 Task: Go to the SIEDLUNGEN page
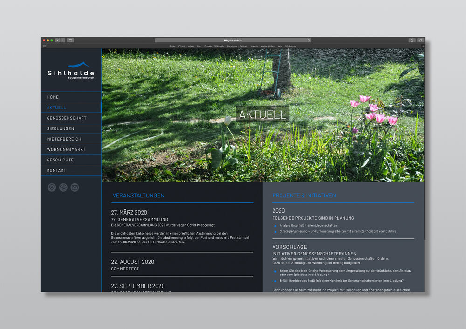coord(61,128)
